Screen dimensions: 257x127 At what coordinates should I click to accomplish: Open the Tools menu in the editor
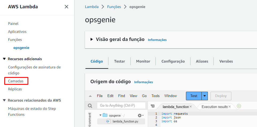click(155, 96)
